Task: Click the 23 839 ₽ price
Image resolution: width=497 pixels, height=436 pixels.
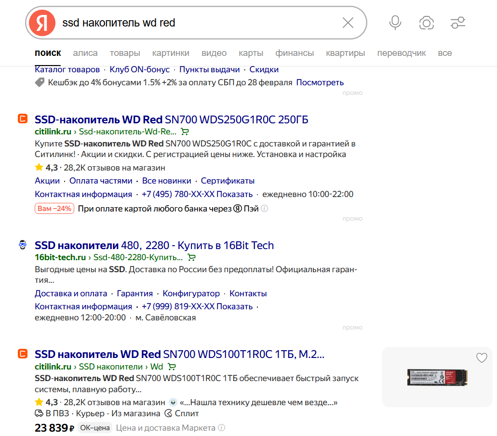Action: click(54, 428)
